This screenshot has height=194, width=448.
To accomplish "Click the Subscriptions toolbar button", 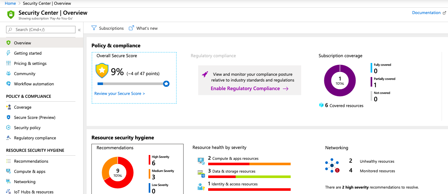I will pyautogui.click(x=108, y=28).
